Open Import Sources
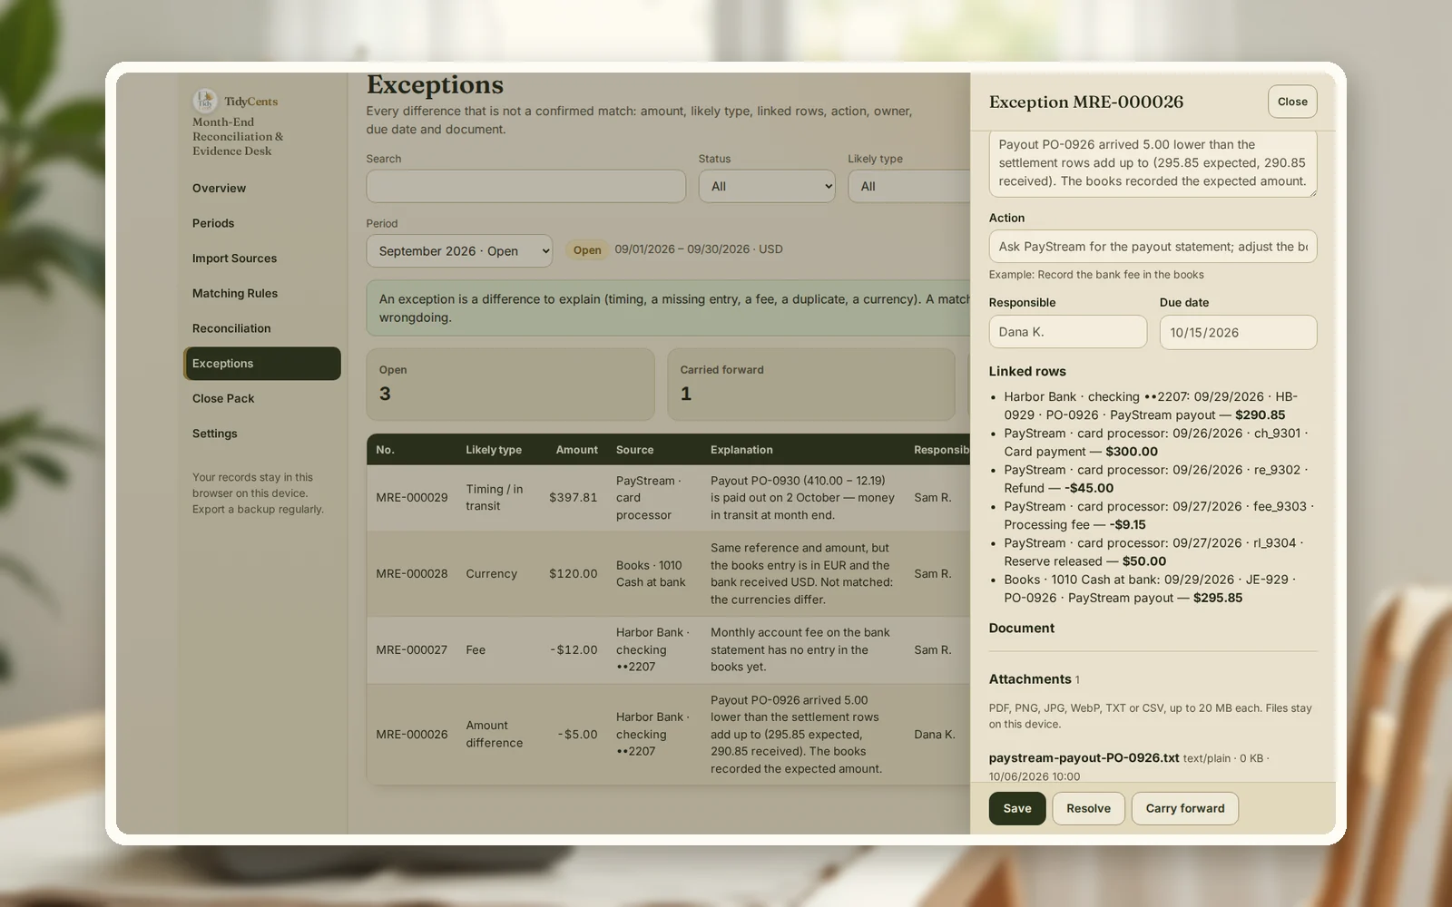 tap(262, 258)
